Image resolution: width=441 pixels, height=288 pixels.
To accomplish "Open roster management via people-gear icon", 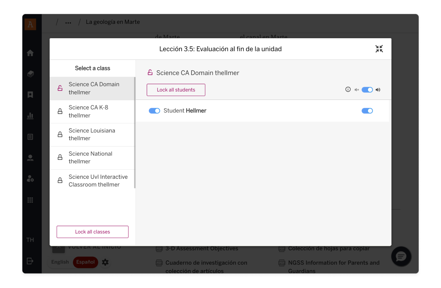I will point(30,179).
